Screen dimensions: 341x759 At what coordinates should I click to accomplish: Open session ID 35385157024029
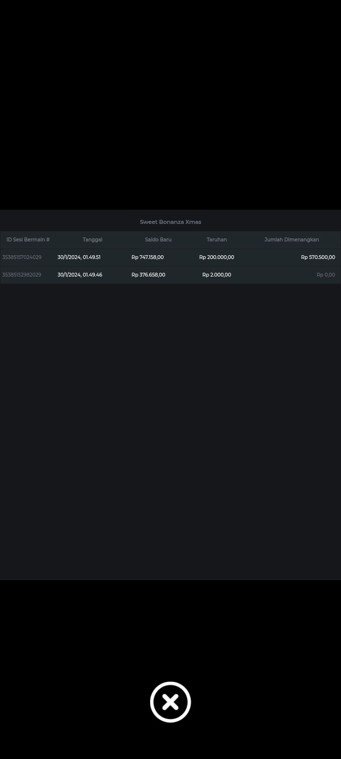pyautogui.click(x=22, y=257)
